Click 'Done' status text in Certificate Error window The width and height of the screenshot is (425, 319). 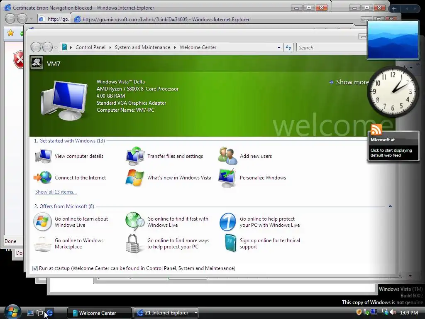[10, 241]
